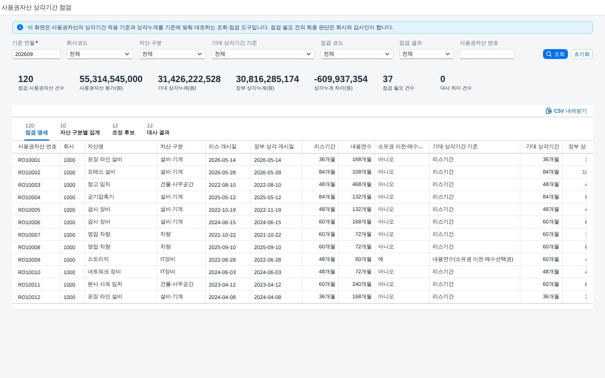Image resolution: width=605 pixels, height=378 pixels.
Task: Click the 조회 search button
Action: pyautogui.click(x=555, y=54)
